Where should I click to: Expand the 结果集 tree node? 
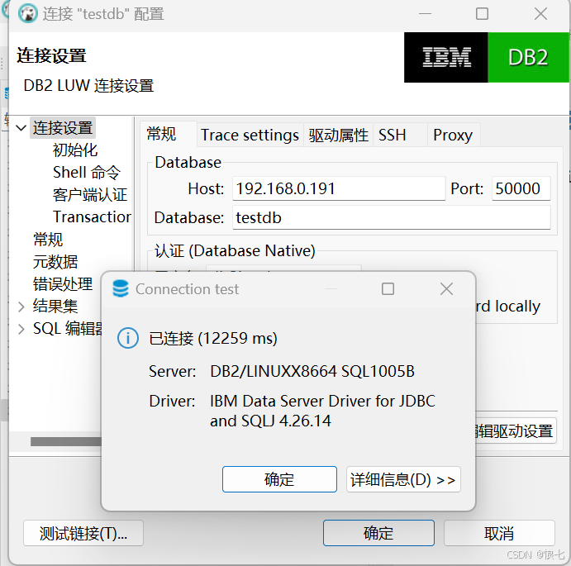coord(21,307)
